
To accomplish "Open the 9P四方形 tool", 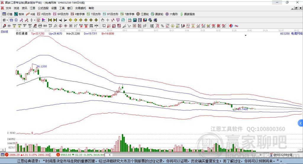I will pyautogui.click(x=61, y=14).
